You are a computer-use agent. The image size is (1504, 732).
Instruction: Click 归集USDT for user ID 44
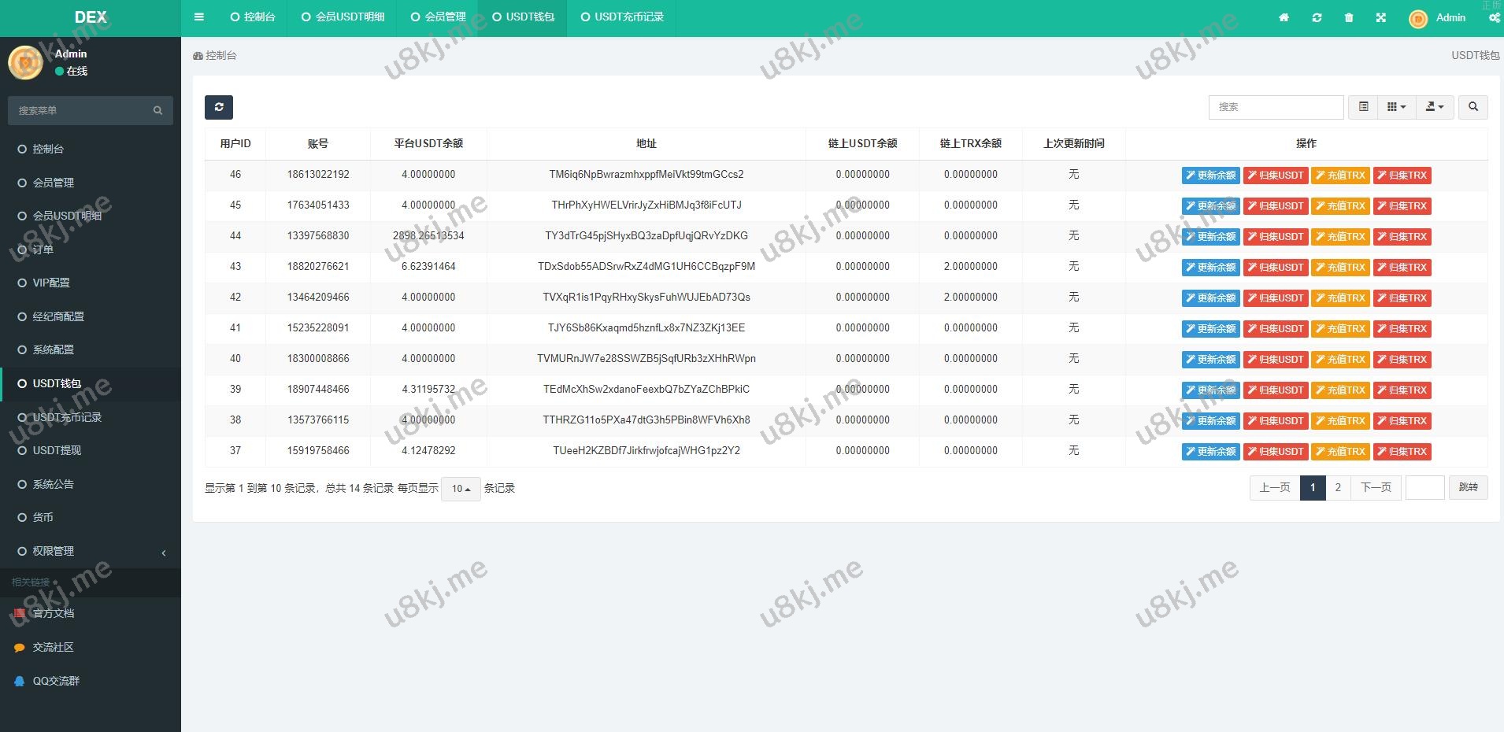point(1275,237)
